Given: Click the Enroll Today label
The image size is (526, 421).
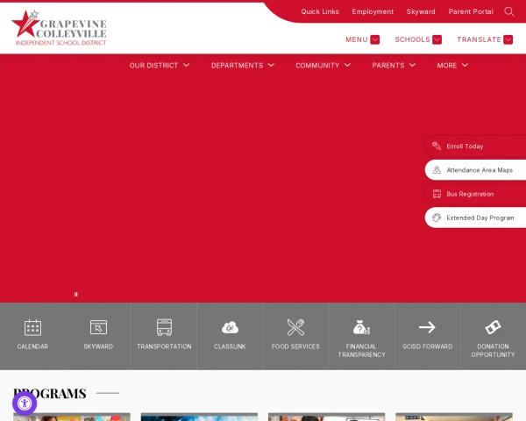Looking at the screenshot, I should pyautogui.click(x=465, y=146).
